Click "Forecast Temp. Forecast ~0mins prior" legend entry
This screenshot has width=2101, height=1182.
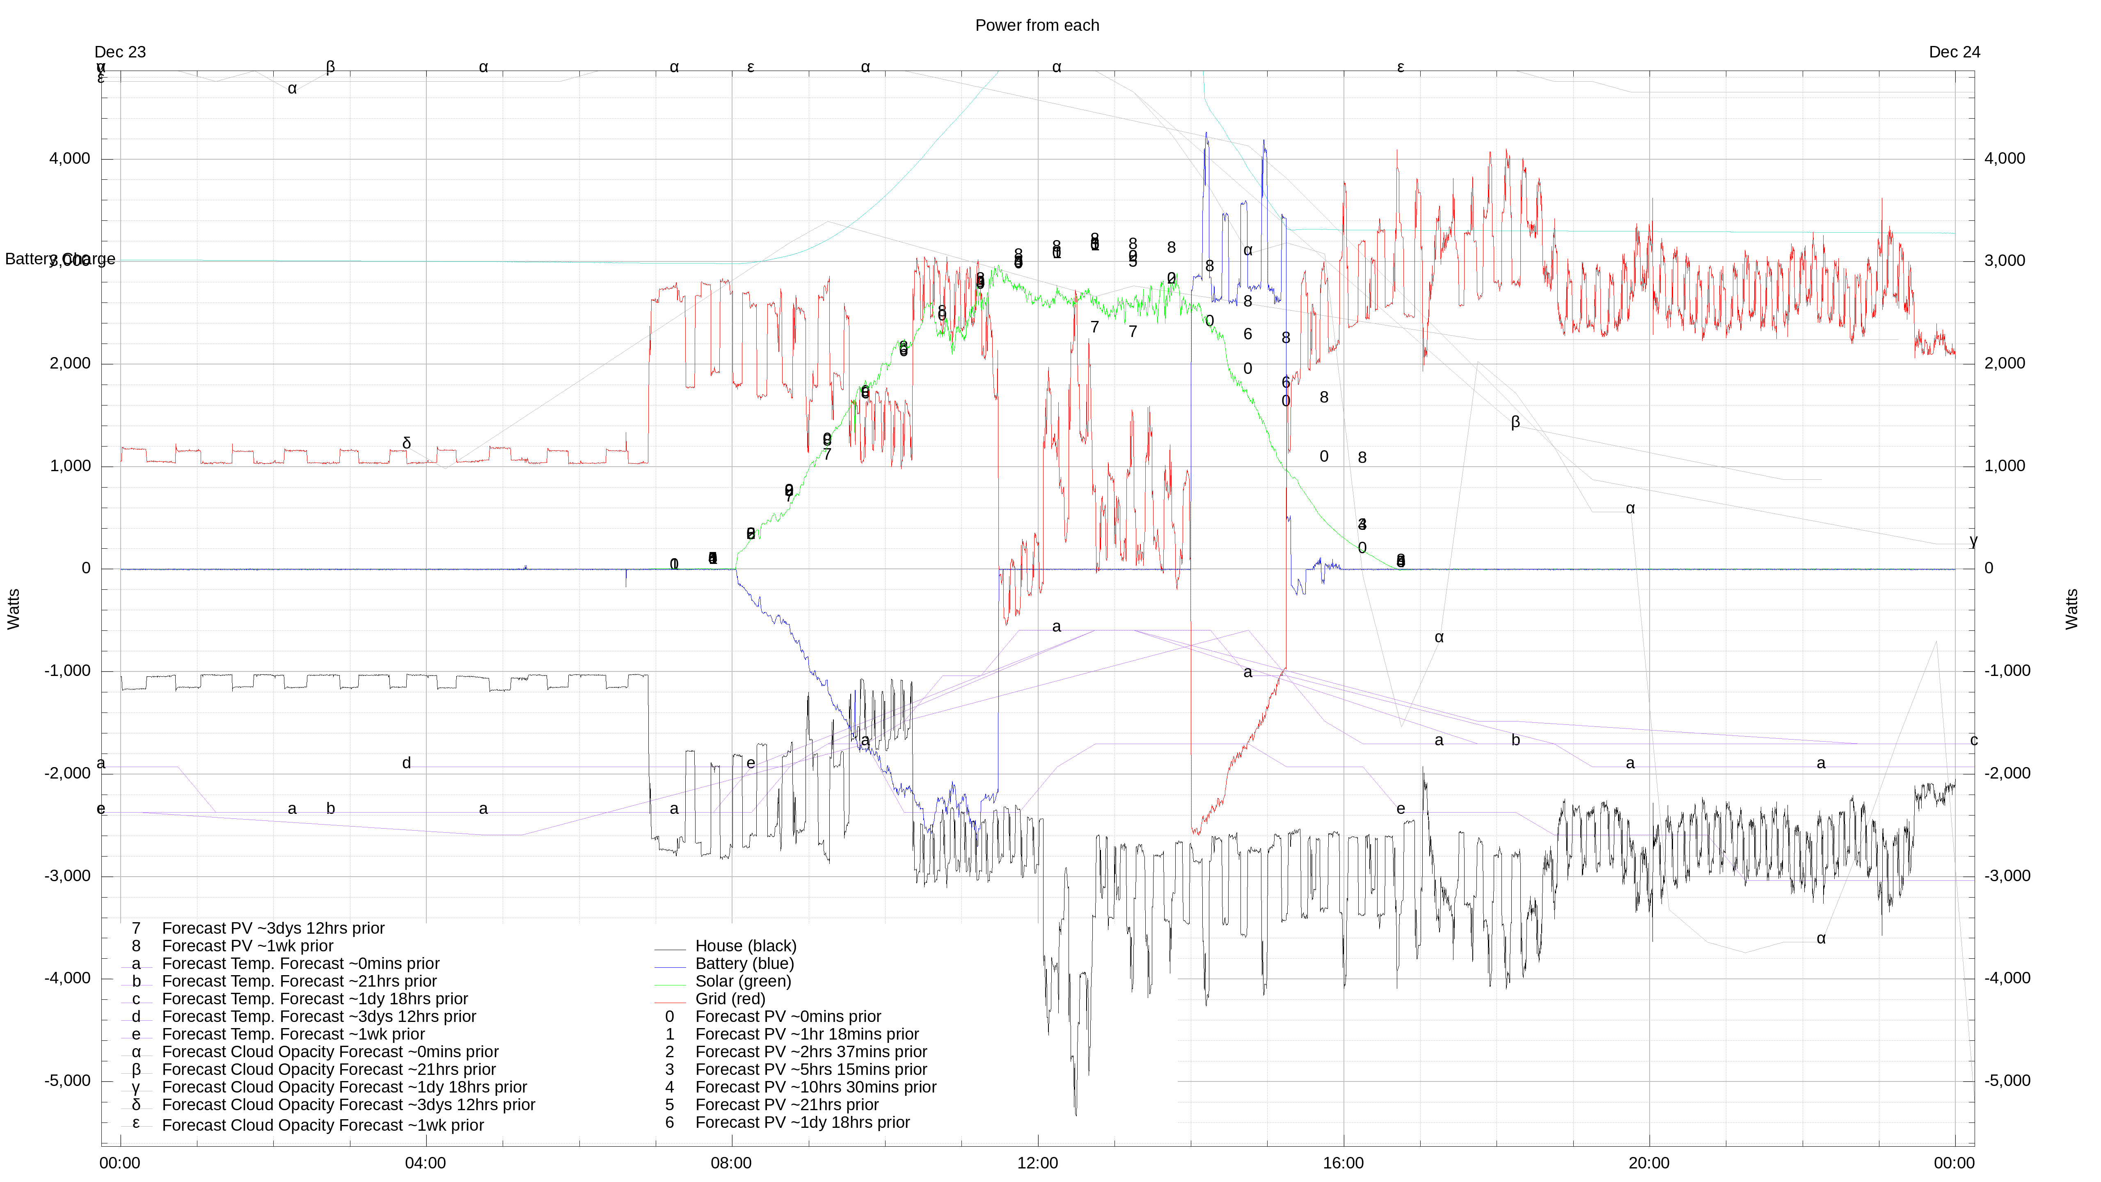301,963
